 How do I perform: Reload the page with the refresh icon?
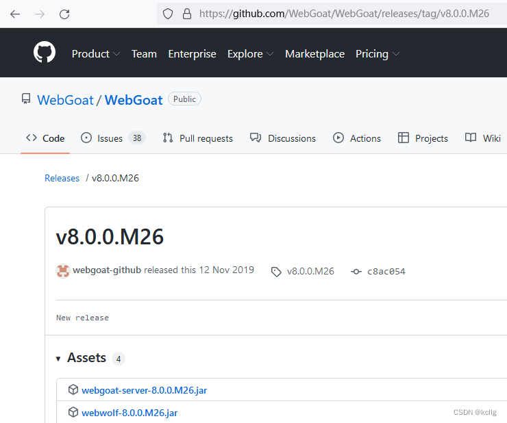64,14
